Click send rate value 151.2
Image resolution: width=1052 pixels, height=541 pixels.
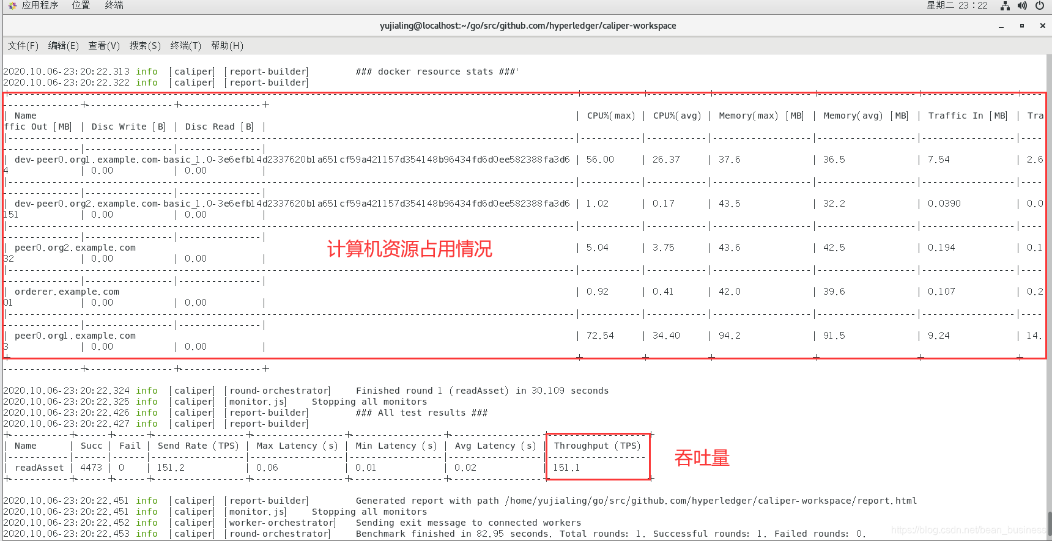171,468
